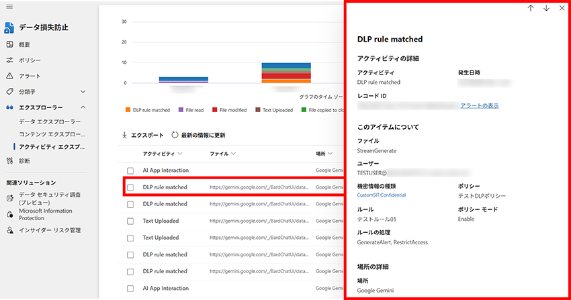Image resolution: width=571 pixels, height=300 pixels.
Task: Click the アラートの表示 link
Action: 479,106
